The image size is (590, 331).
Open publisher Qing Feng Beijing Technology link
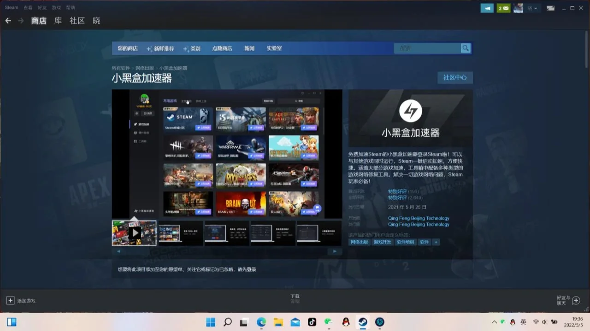(419, 224)
